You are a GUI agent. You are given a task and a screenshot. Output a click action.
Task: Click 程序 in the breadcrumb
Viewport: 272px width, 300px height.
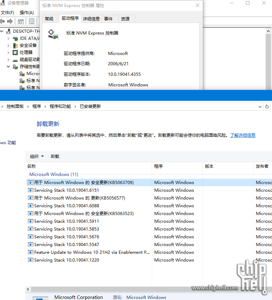(x=37, y=106)
